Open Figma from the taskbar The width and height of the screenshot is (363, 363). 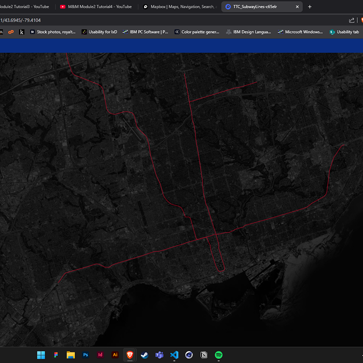tap(55, 355)
